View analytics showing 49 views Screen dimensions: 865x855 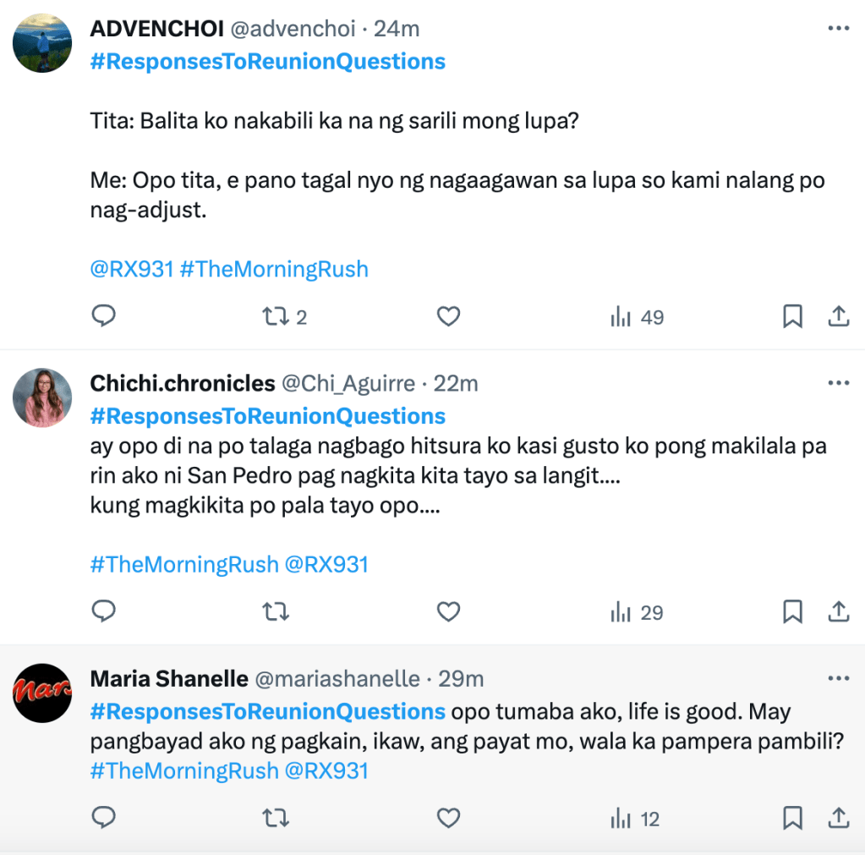tap(637, 317)
